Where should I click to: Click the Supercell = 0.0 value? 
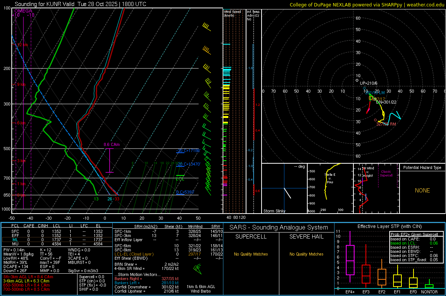[x=91, y=277]
